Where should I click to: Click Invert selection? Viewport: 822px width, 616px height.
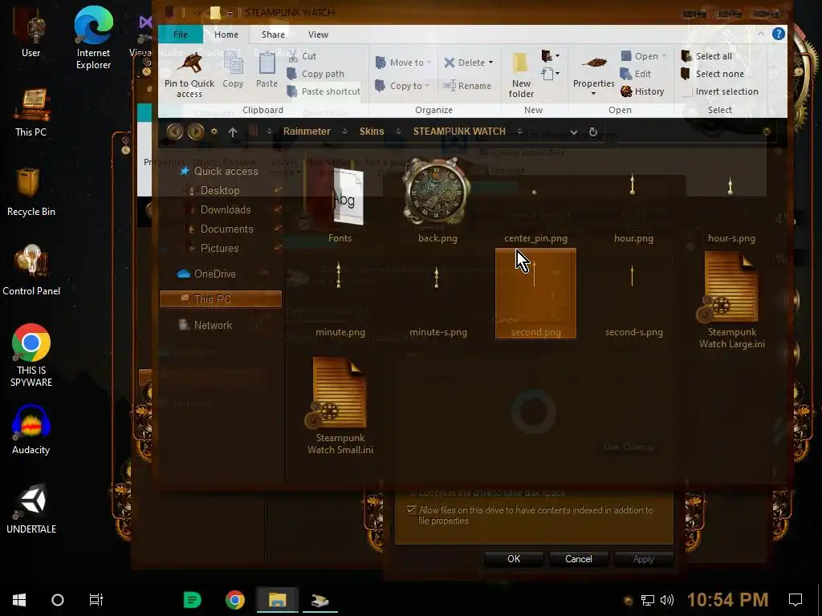[720, 91]
